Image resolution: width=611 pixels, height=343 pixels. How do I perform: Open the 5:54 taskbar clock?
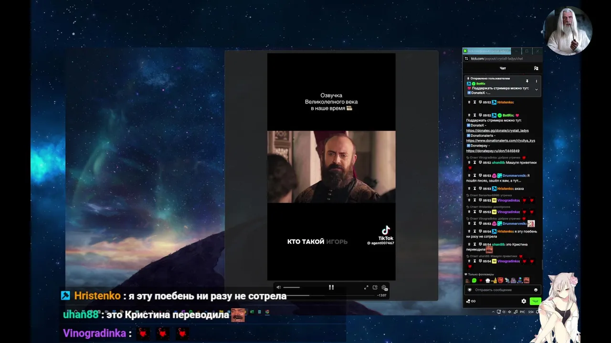[x=531, y=312]
